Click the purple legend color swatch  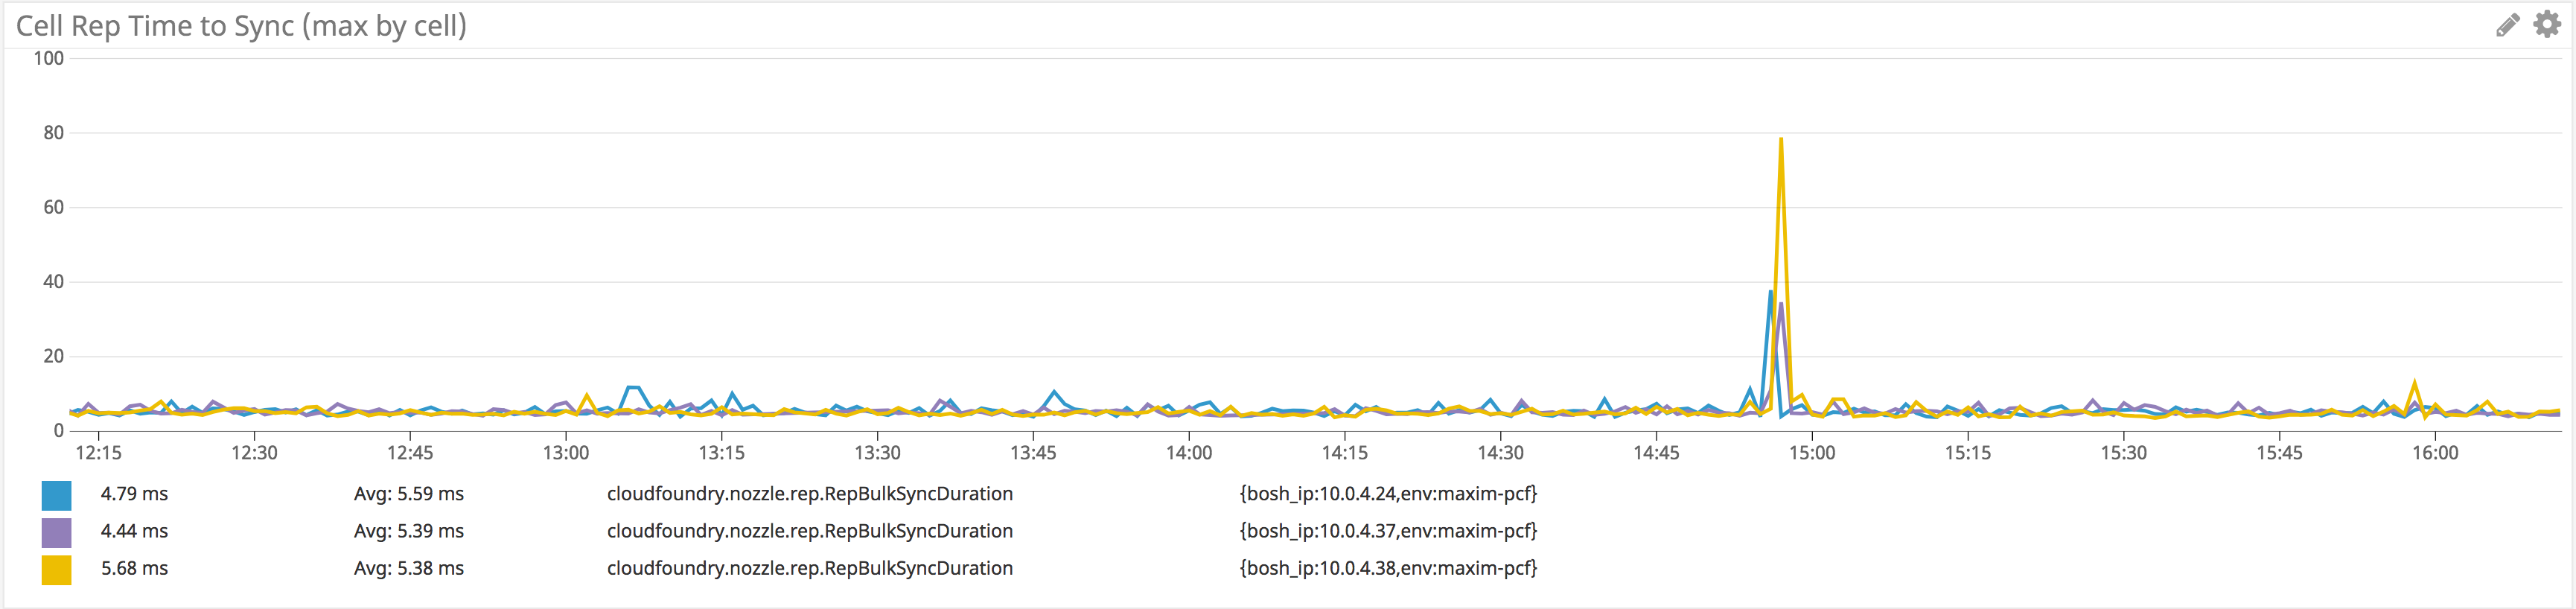tap(56, 532)
